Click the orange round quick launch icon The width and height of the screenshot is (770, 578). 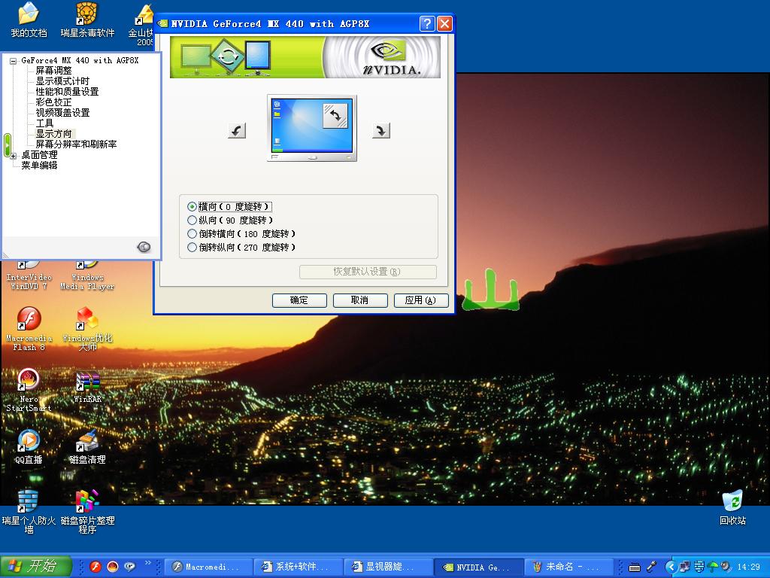113,567
